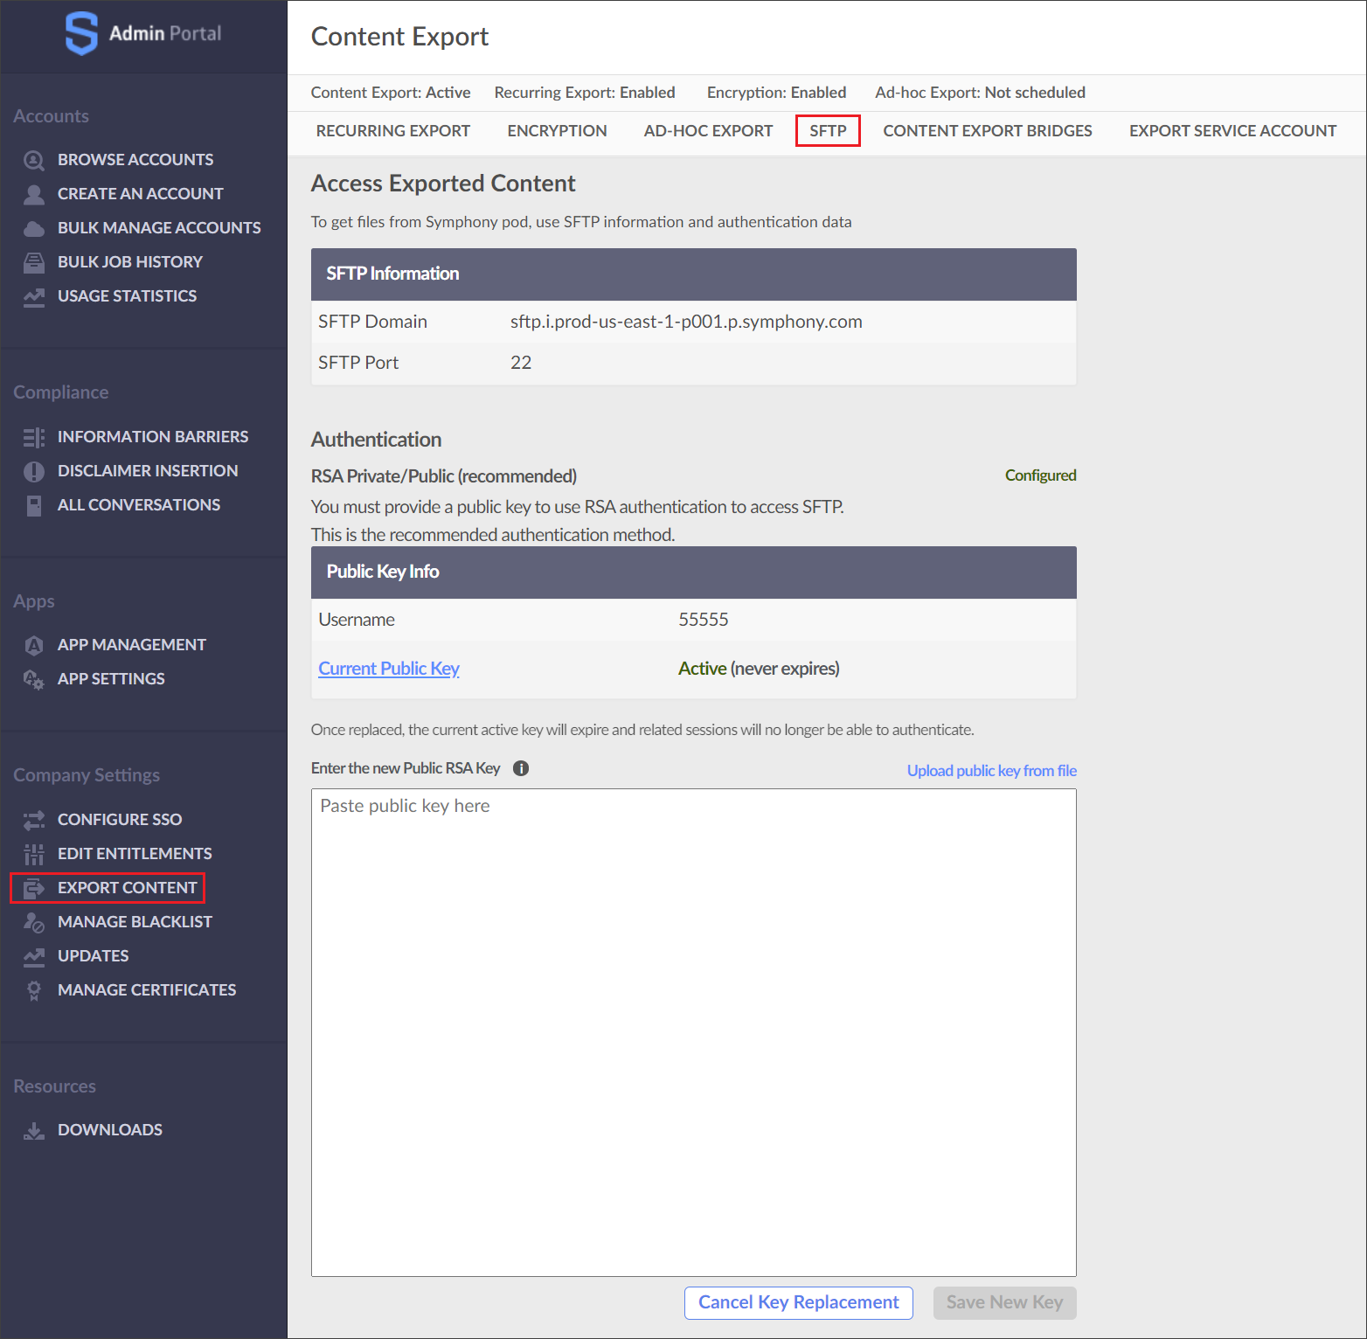Click the App Settings gears icon
1367x1339 pixels.
pyautogui.click(x=34, y=679)
